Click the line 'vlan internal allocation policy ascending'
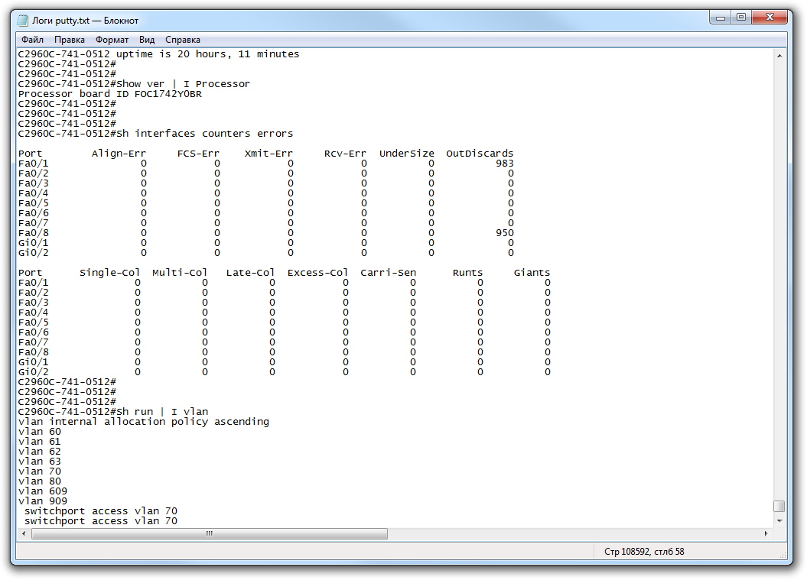The height and width of the screenshot is (580, 807). tap(144, 422)
